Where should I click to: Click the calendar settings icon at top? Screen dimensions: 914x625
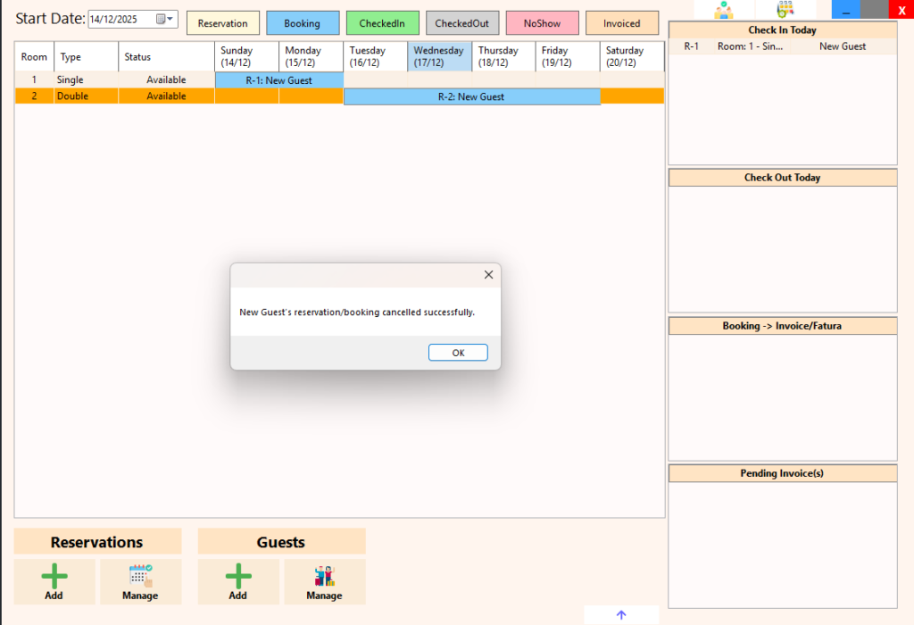(x=785, y=10)
